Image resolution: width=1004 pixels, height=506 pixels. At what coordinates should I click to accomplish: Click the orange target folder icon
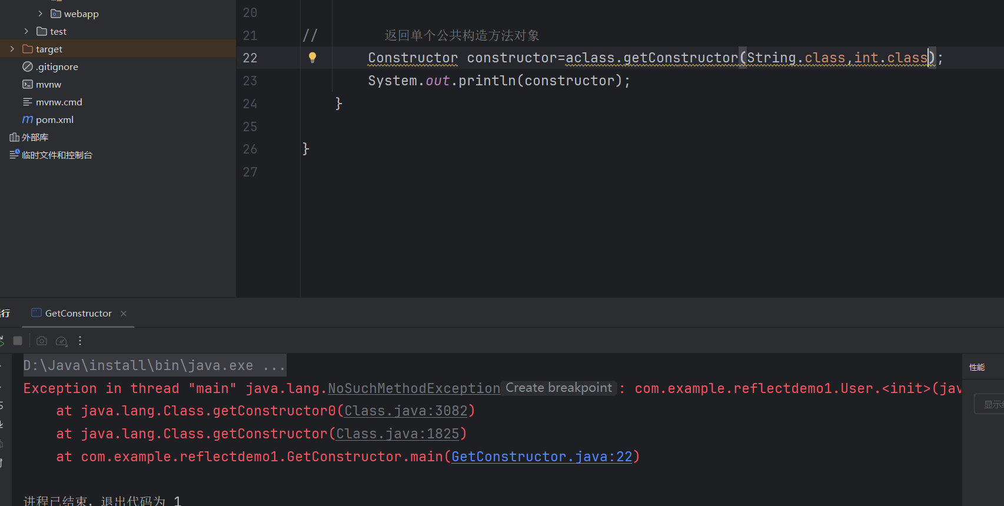coord(28,49)
